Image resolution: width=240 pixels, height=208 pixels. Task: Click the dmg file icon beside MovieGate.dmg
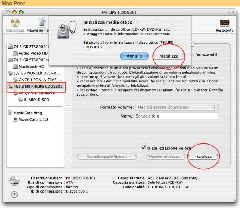10,113
